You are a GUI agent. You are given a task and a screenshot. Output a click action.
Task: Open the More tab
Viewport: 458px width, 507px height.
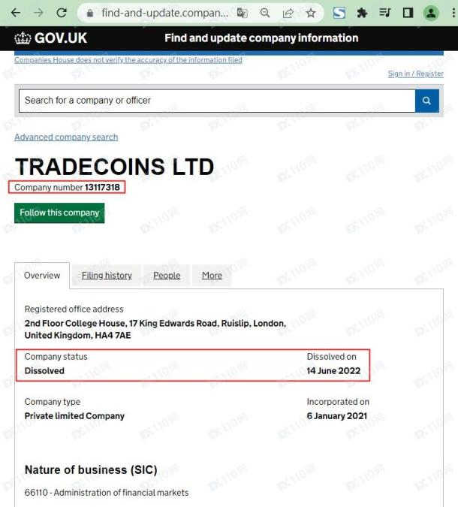click(x=212, y=276)
